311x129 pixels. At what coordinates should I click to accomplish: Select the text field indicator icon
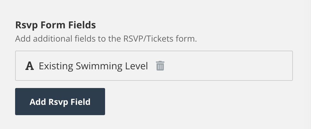pos(30,66)
